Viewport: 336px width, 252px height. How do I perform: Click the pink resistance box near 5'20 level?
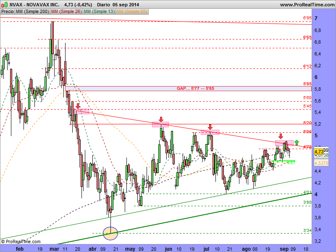[x=160, y=124]
